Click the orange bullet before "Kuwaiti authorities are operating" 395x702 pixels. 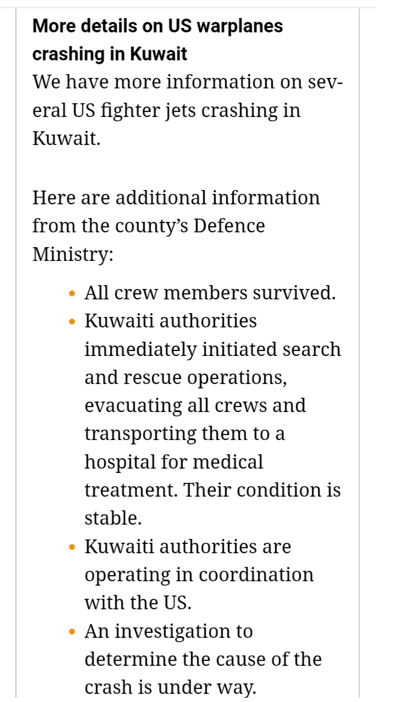[72, 548]
